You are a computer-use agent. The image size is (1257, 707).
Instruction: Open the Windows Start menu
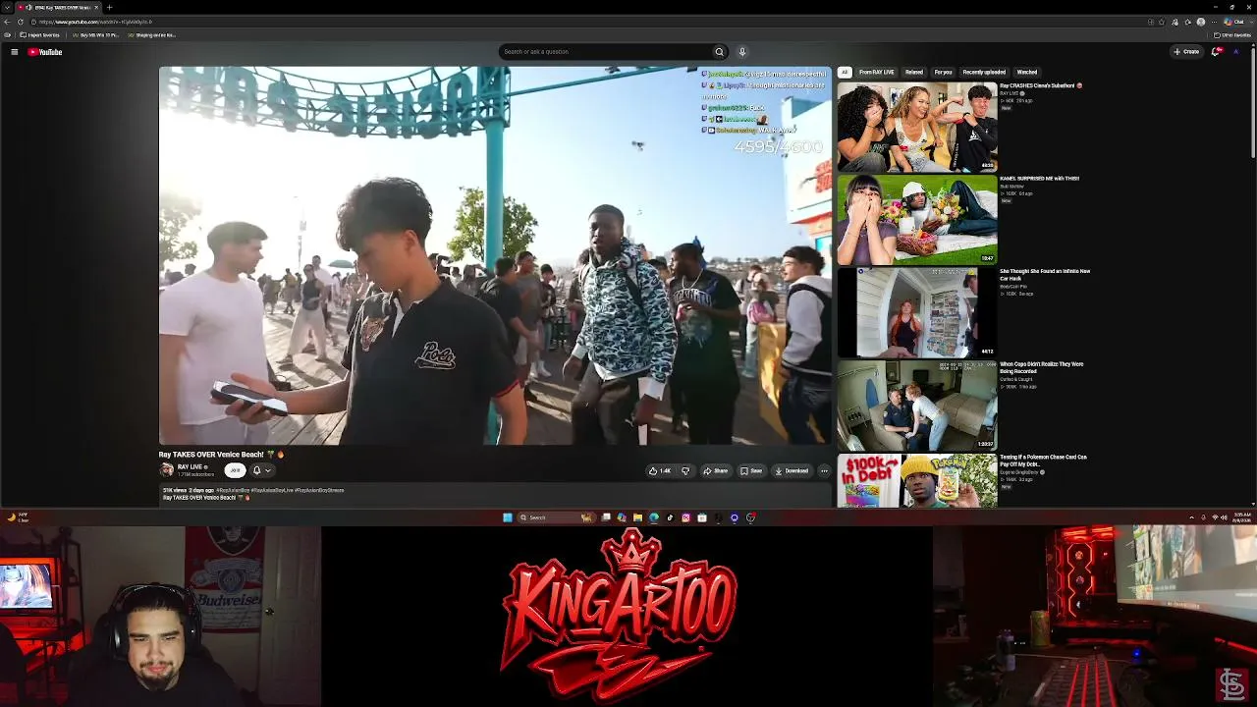pos(507,517)
